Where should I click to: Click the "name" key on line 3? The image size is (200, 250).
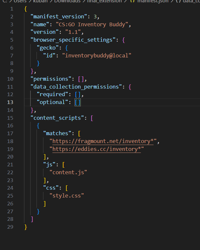(40, 24)
